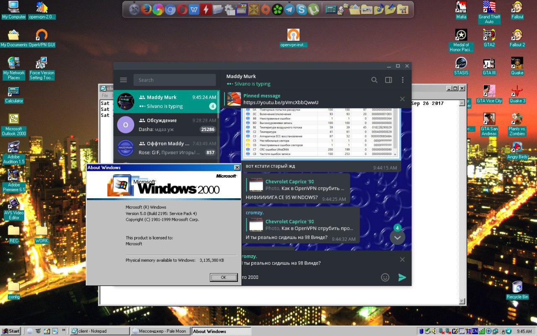Open the Обсуждение chat in the list

point(167,125)
